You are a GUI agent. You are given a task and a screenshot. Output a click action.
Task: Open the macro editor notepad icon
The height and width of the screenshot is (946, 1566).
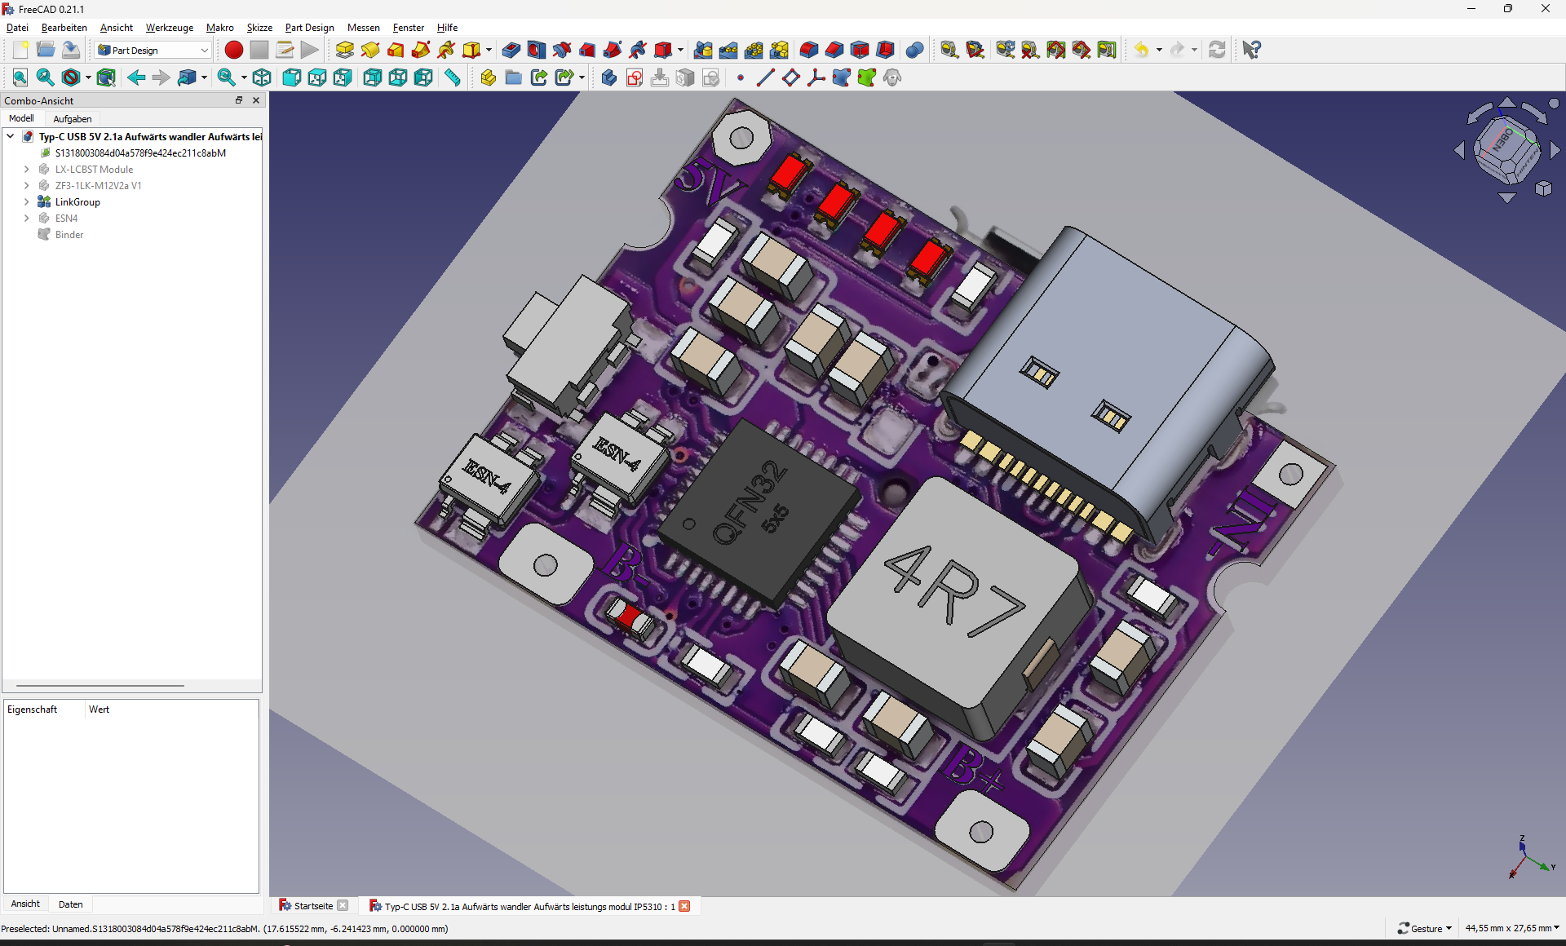[285, 50]
